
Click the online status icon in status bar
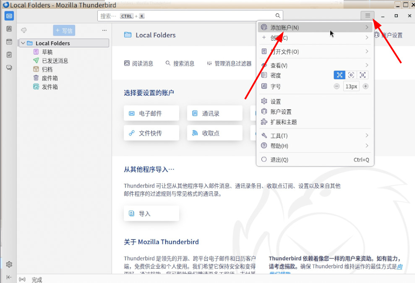(x=22, y=279)
